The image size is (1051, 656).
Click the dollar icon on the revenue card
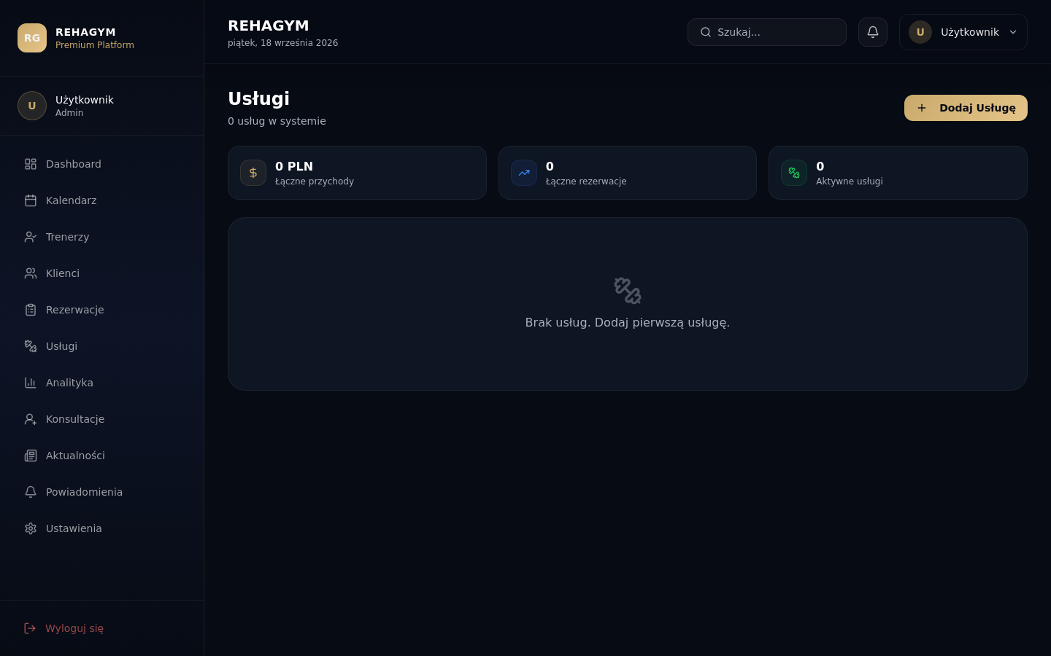pos(253,173)
